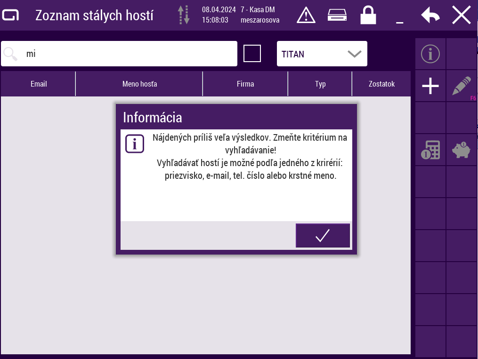Image resolution: width=478 pixels, height=359 pixels.
Task: Click the Firma column header
Action: (x=245, y=84)
